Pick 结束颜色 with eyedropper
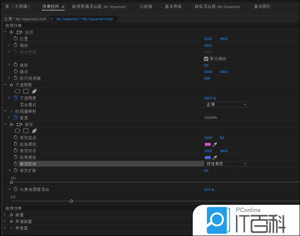Viewport: 300px width, 236px height. 215,157
